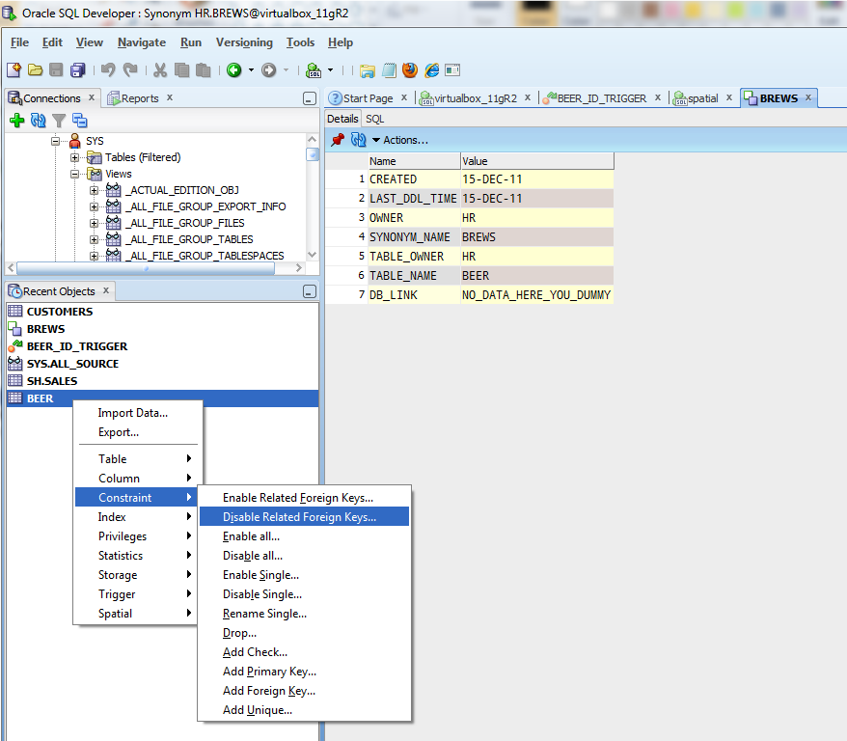The width and height of the screenshot is (847, 741).
Task: Choose Disable Related Foreign Keys
Action: [x=299, y=517]
